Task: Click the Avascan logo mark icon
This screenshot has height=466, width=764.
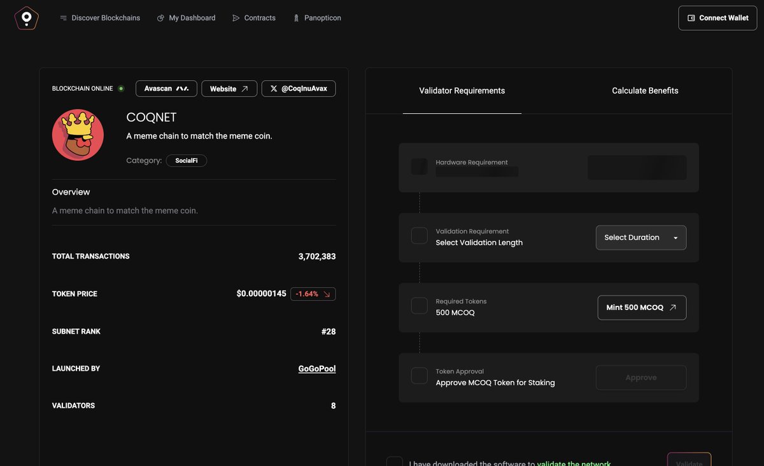Action: 183,88
